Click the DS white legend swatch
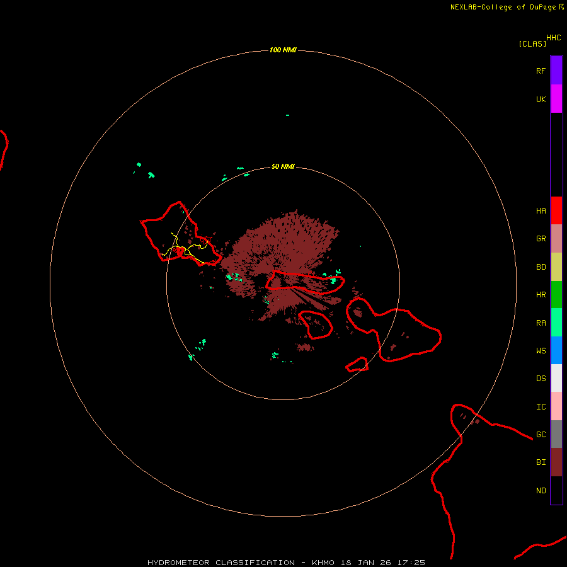This screenshot has height=567, width=567. pyautogui.click(x=556, y=378)
